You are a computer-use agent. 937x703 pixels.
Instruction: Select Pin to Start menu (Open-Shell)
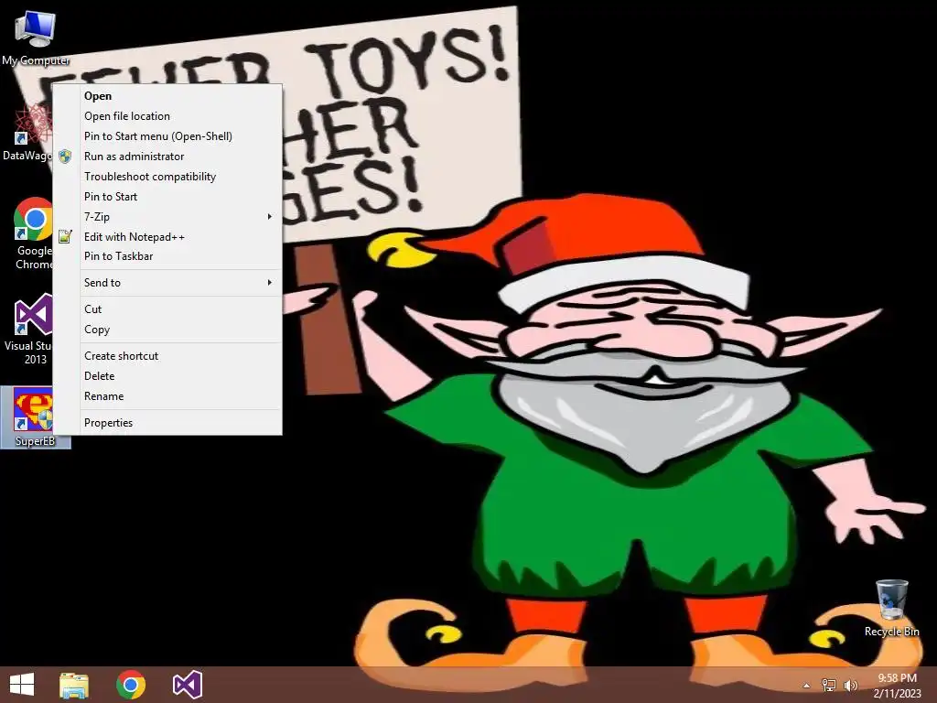coord(167,136)
